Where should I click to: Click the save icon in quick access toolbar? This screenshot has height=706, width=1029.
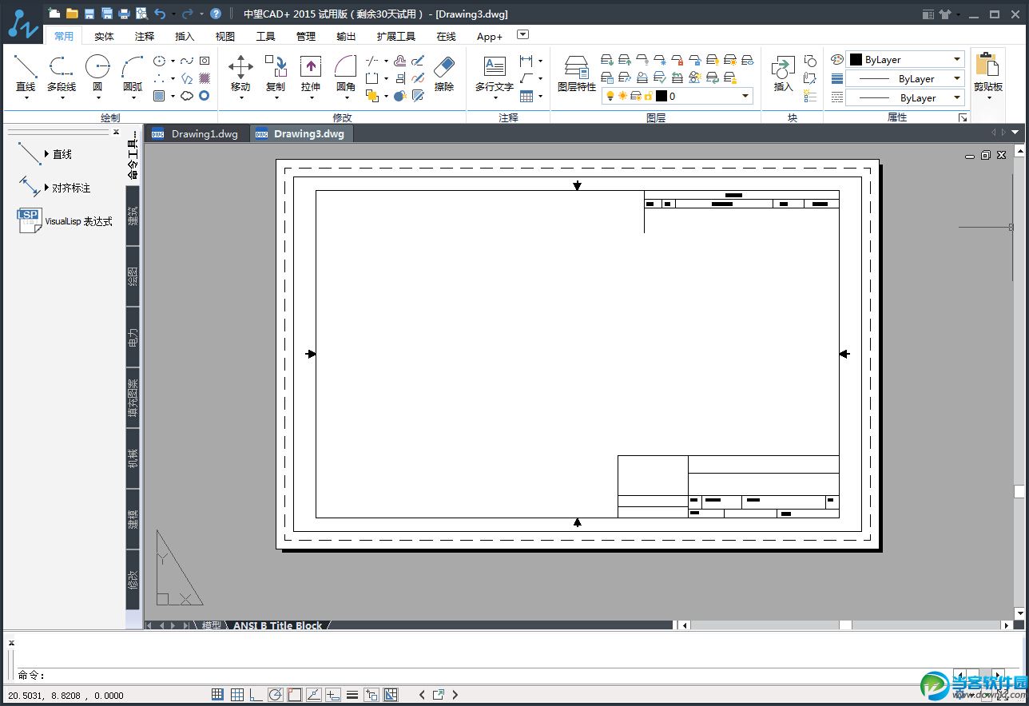click(x=89, y=14)
